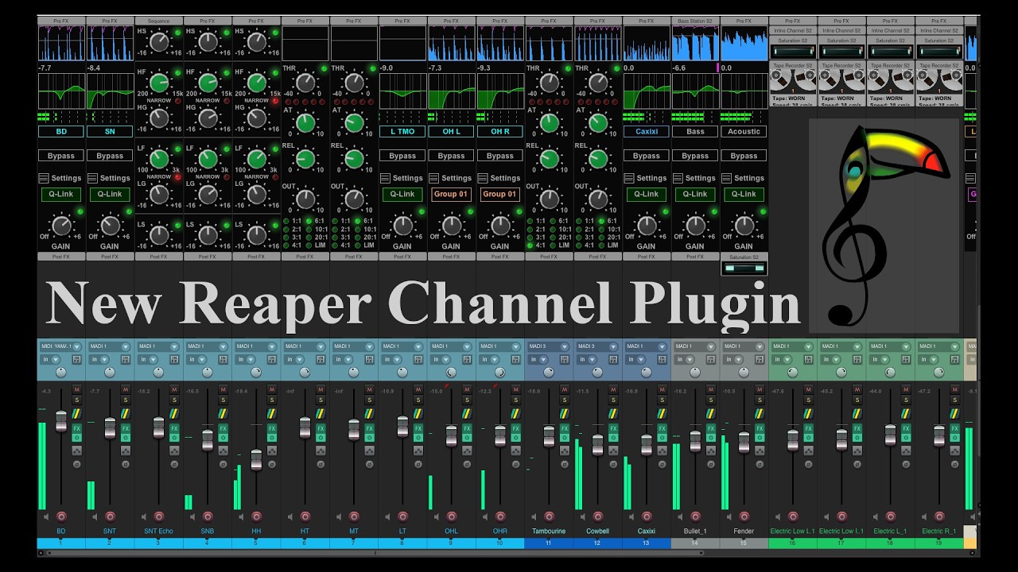Click envelope icon on Caxixi track
This screenshot has height=572, width=1018.
pos(662,450)
